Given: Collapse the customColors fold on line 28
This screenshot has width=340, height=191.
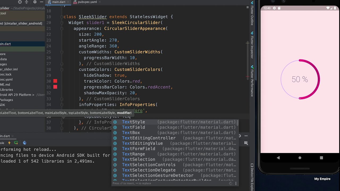Looking at the screenshot, I should click(62, 70).
